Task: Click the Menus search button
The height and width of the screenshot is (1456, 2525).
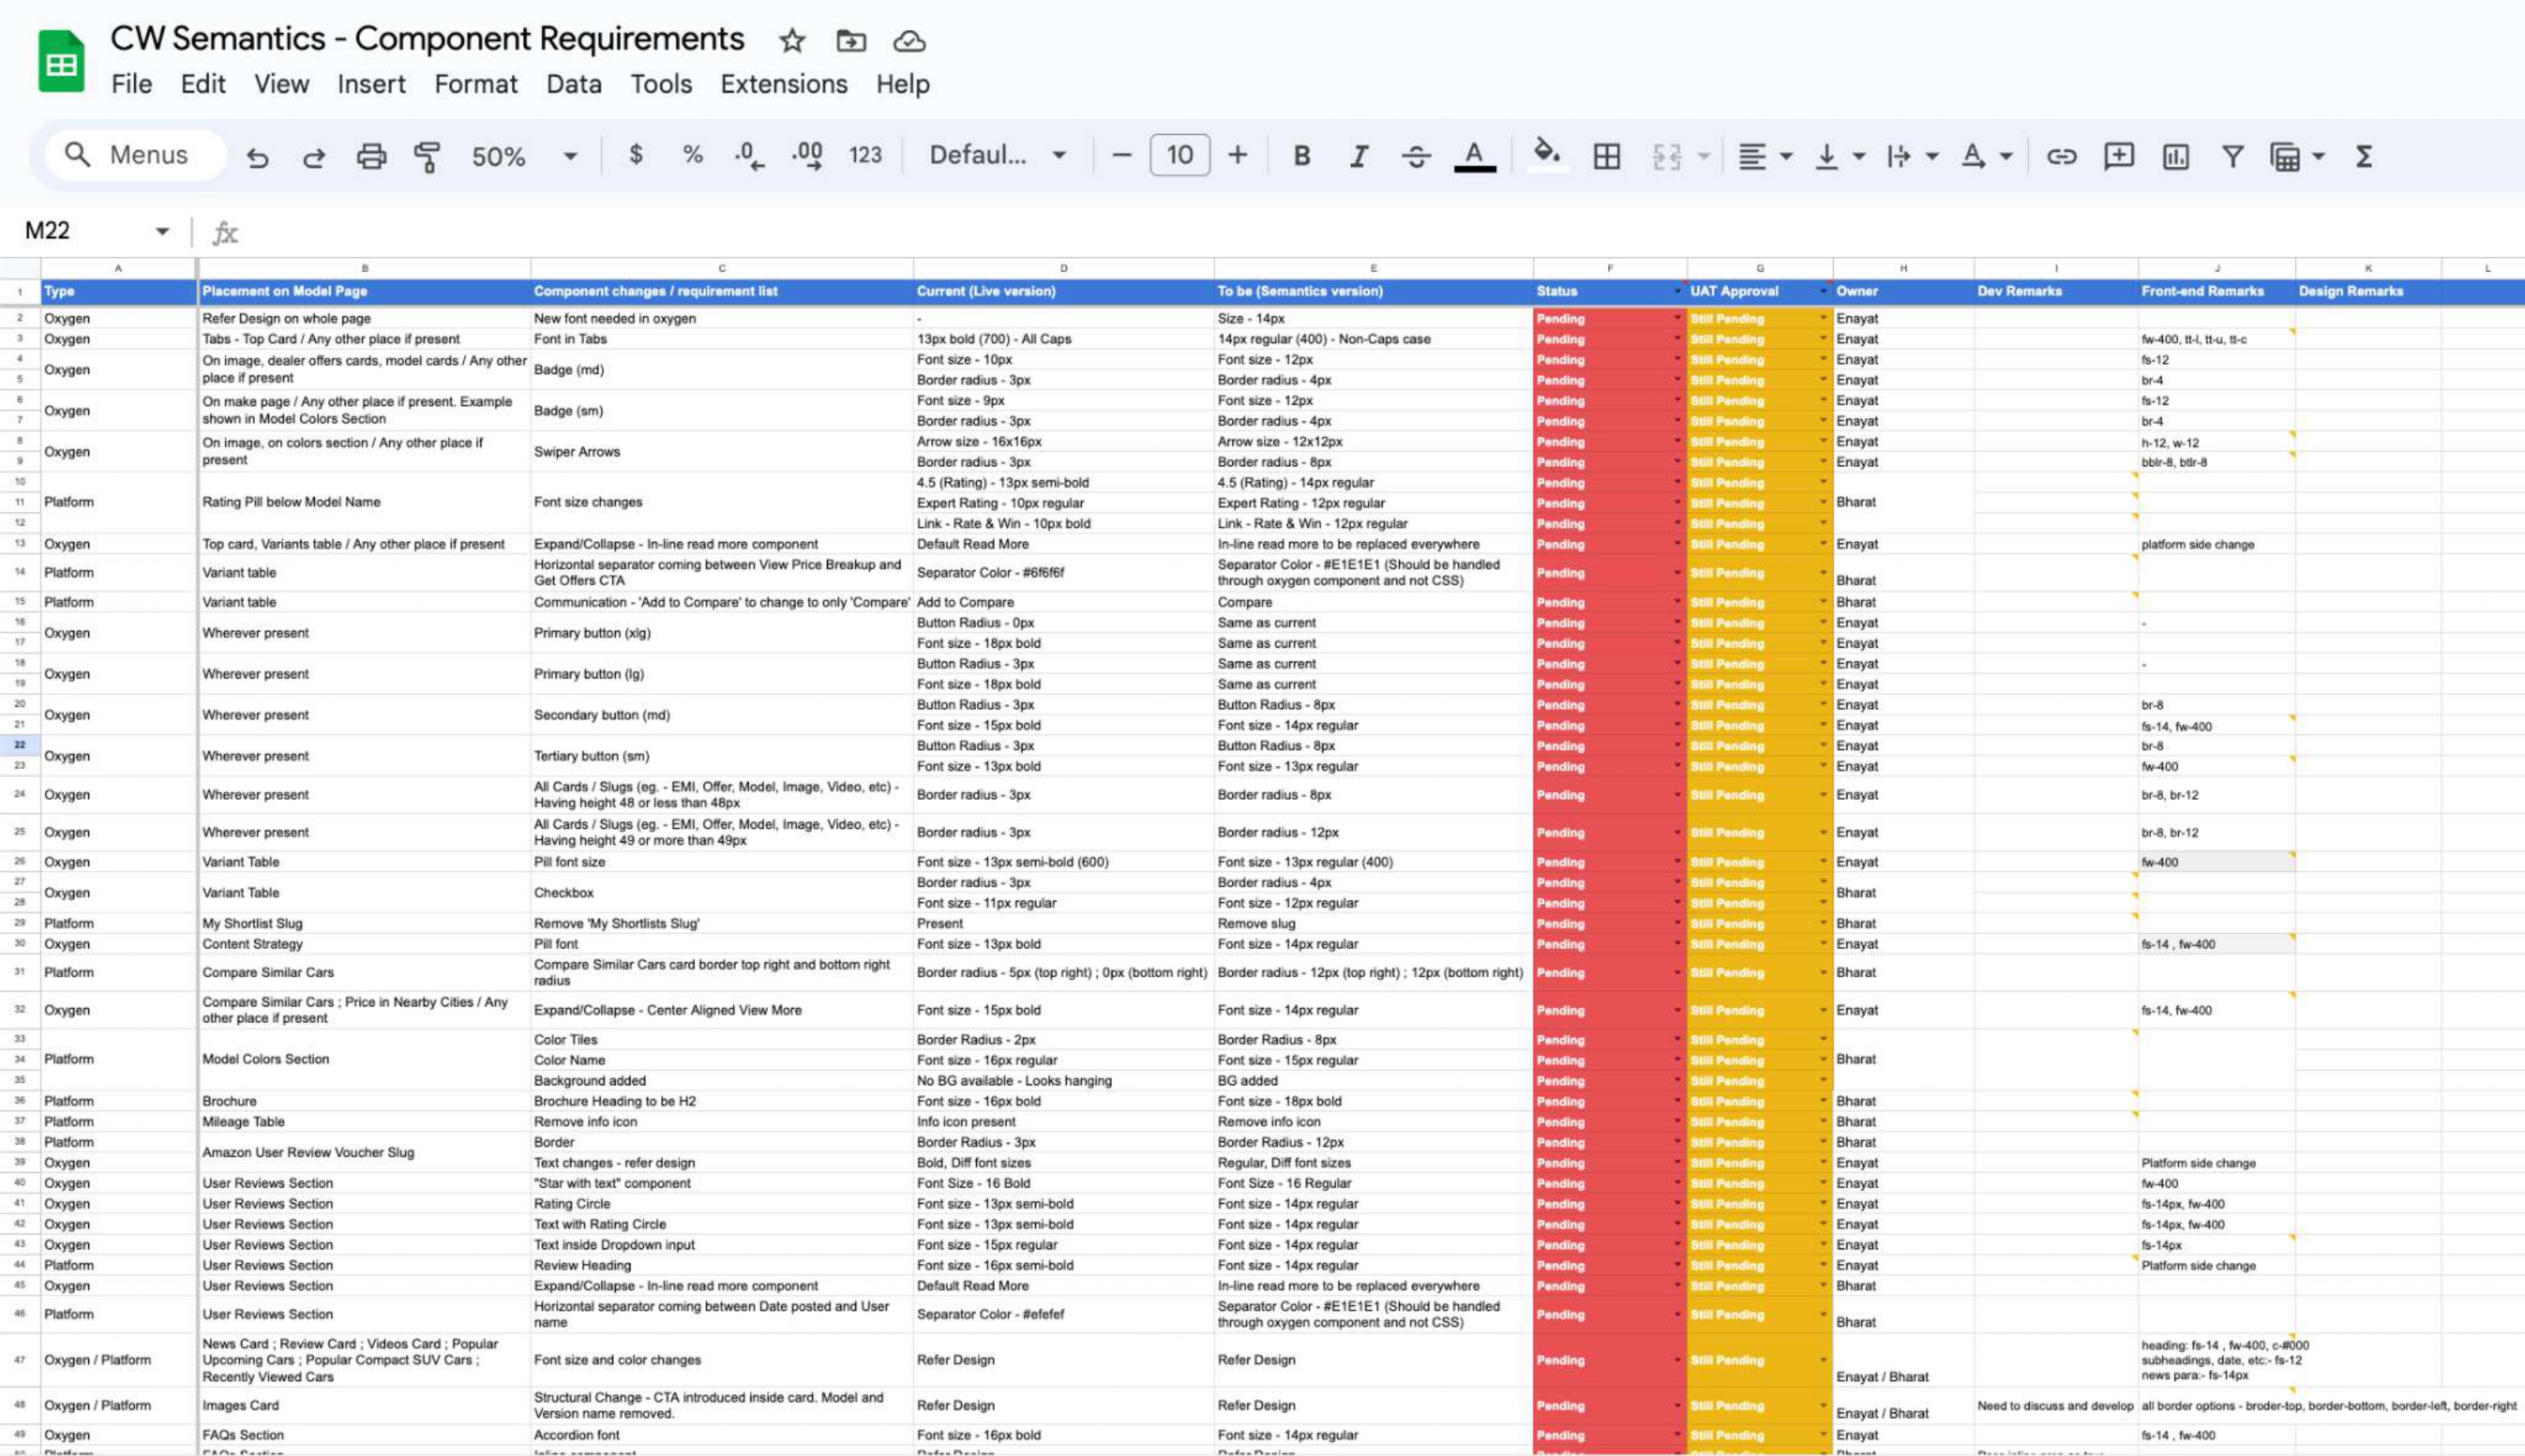Action: coord(135,155)
